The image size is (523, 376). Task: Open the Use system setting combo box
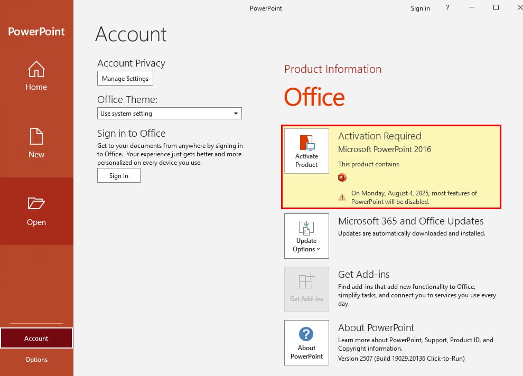[170, 114]
